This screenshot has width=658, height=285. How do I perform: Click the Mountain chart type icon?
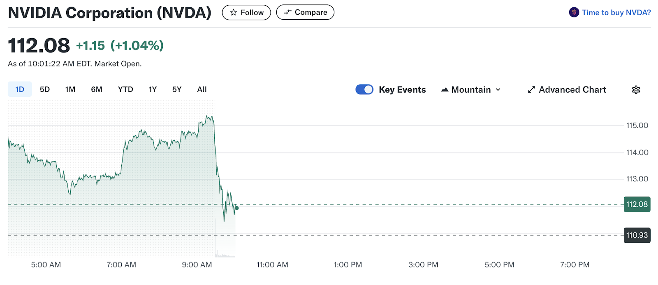click(445, 90)
